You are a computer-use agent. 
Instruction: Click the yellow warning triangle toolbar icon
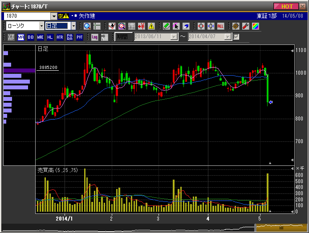click(151, 26)
